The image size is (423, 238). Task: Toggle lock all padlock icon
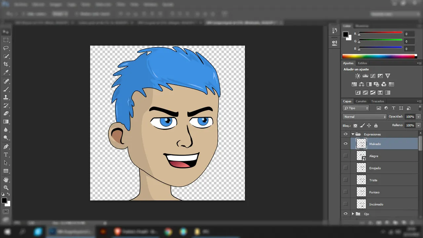376,126
